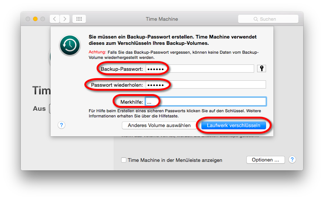Click the Merkhilfe: label
This screenshot has height=200, width=324.
(x=132, y=102)
